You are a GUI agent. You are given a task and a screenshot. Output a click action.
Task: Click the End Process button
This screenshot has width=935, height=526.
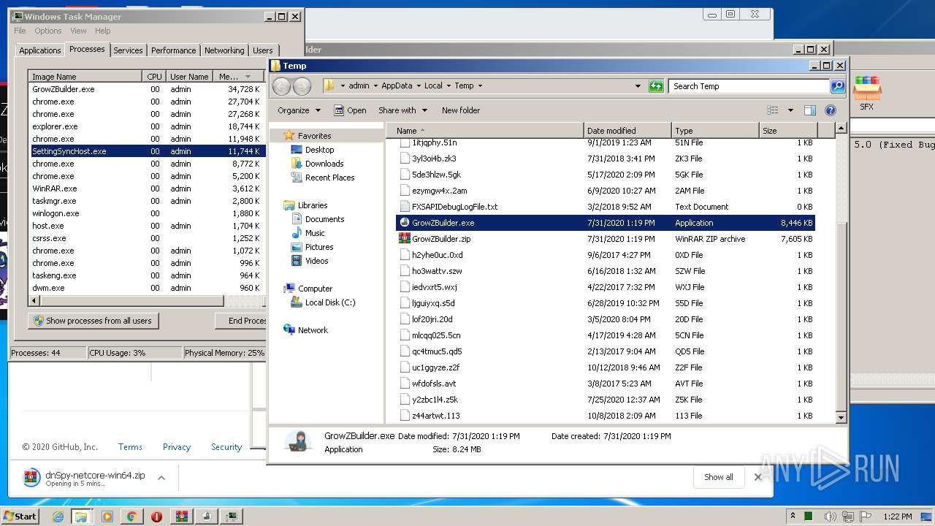[x=241, y=321]
